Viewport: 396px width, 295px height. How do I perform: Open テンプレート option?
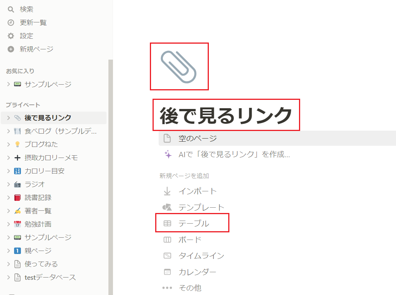point(201,208)
